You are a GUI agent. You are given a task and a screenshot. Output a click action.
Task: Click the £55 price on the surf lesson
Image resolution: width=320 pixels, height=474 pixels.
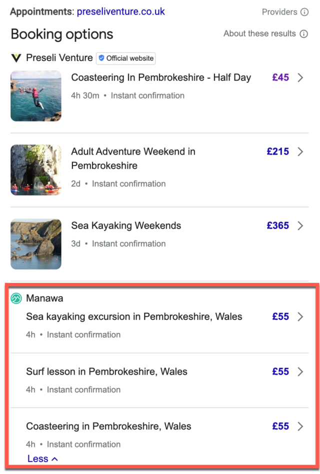point(280,371)
